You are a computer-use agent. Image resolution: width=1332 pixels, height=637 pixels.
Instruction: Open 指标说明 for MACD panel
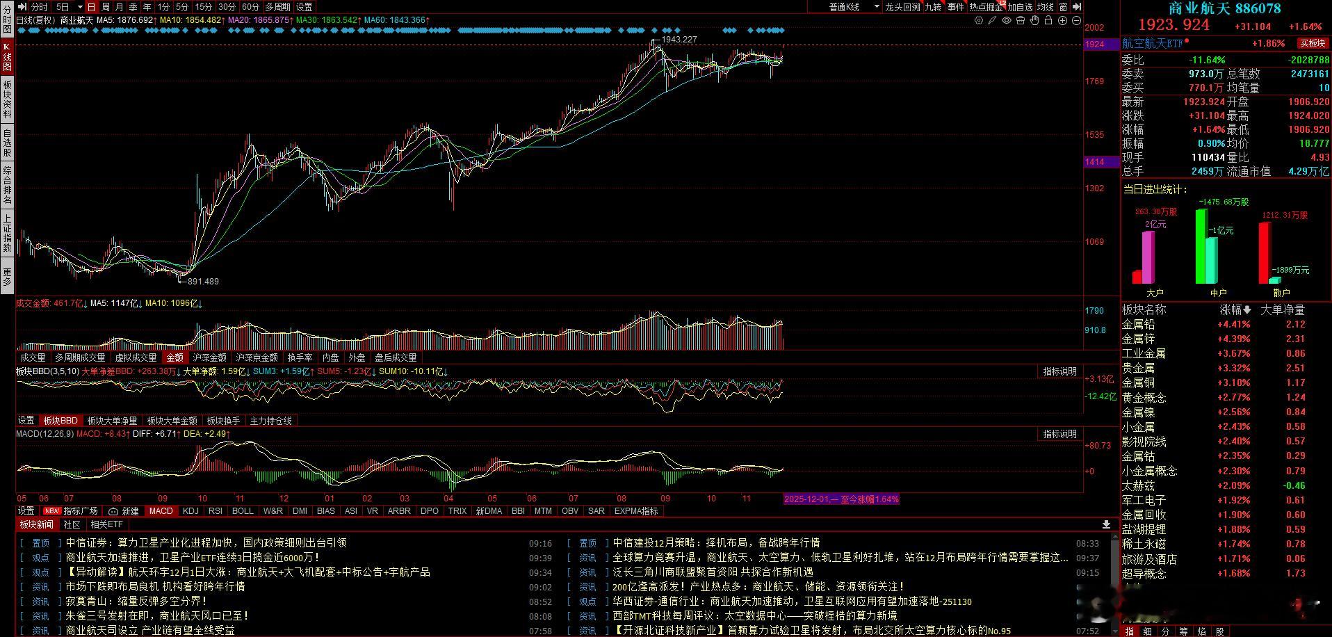1059,434
